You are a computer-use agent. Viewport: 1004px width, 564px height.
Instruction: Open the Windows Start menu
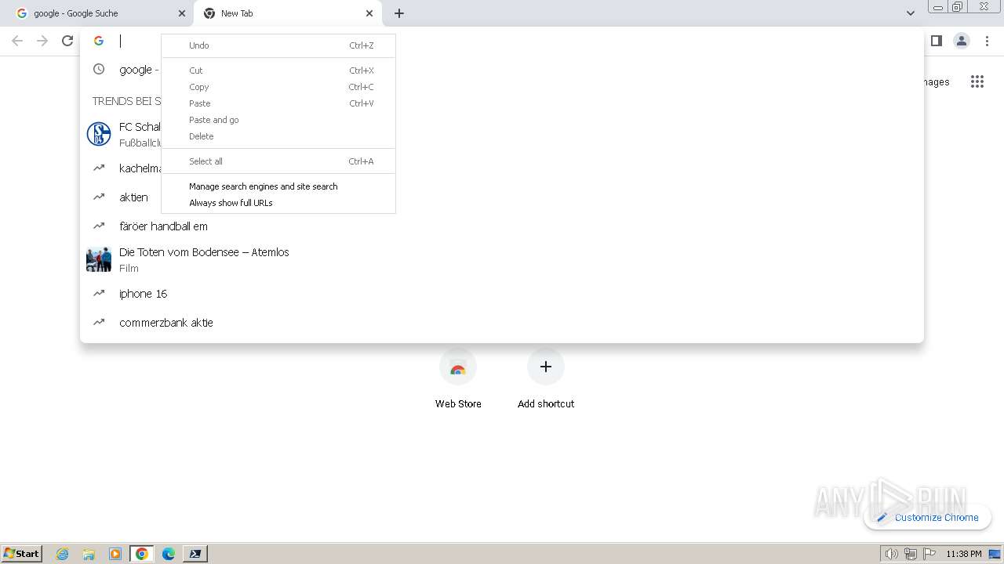tap(22, 553)
